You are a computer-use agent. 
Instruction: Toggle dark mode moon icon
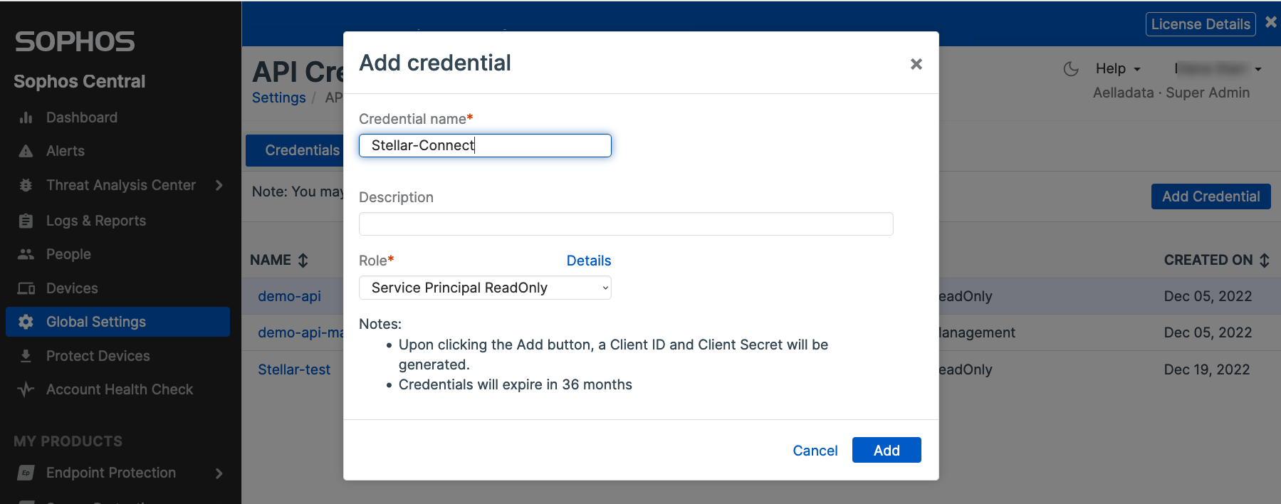coord(1071,69)
